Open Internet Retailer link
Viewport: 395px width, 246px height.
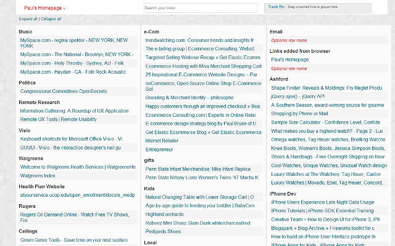click(x=162, y=141)
